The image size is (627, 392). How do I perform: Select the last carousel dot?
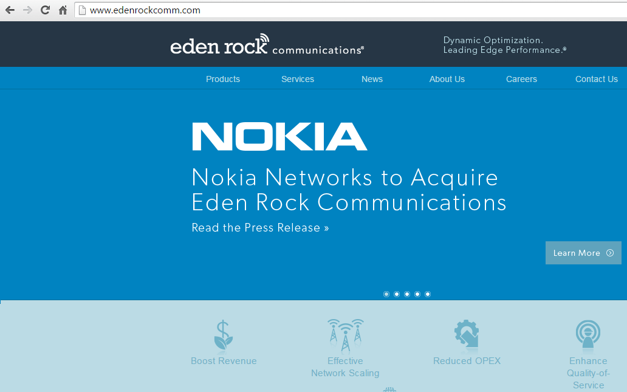tap(428, 294)
